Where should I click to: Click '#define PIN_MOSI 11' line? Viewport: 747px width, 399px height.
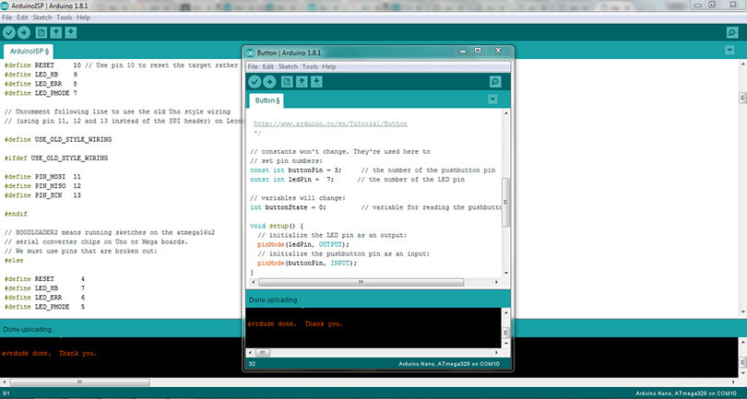coord(42,177)
